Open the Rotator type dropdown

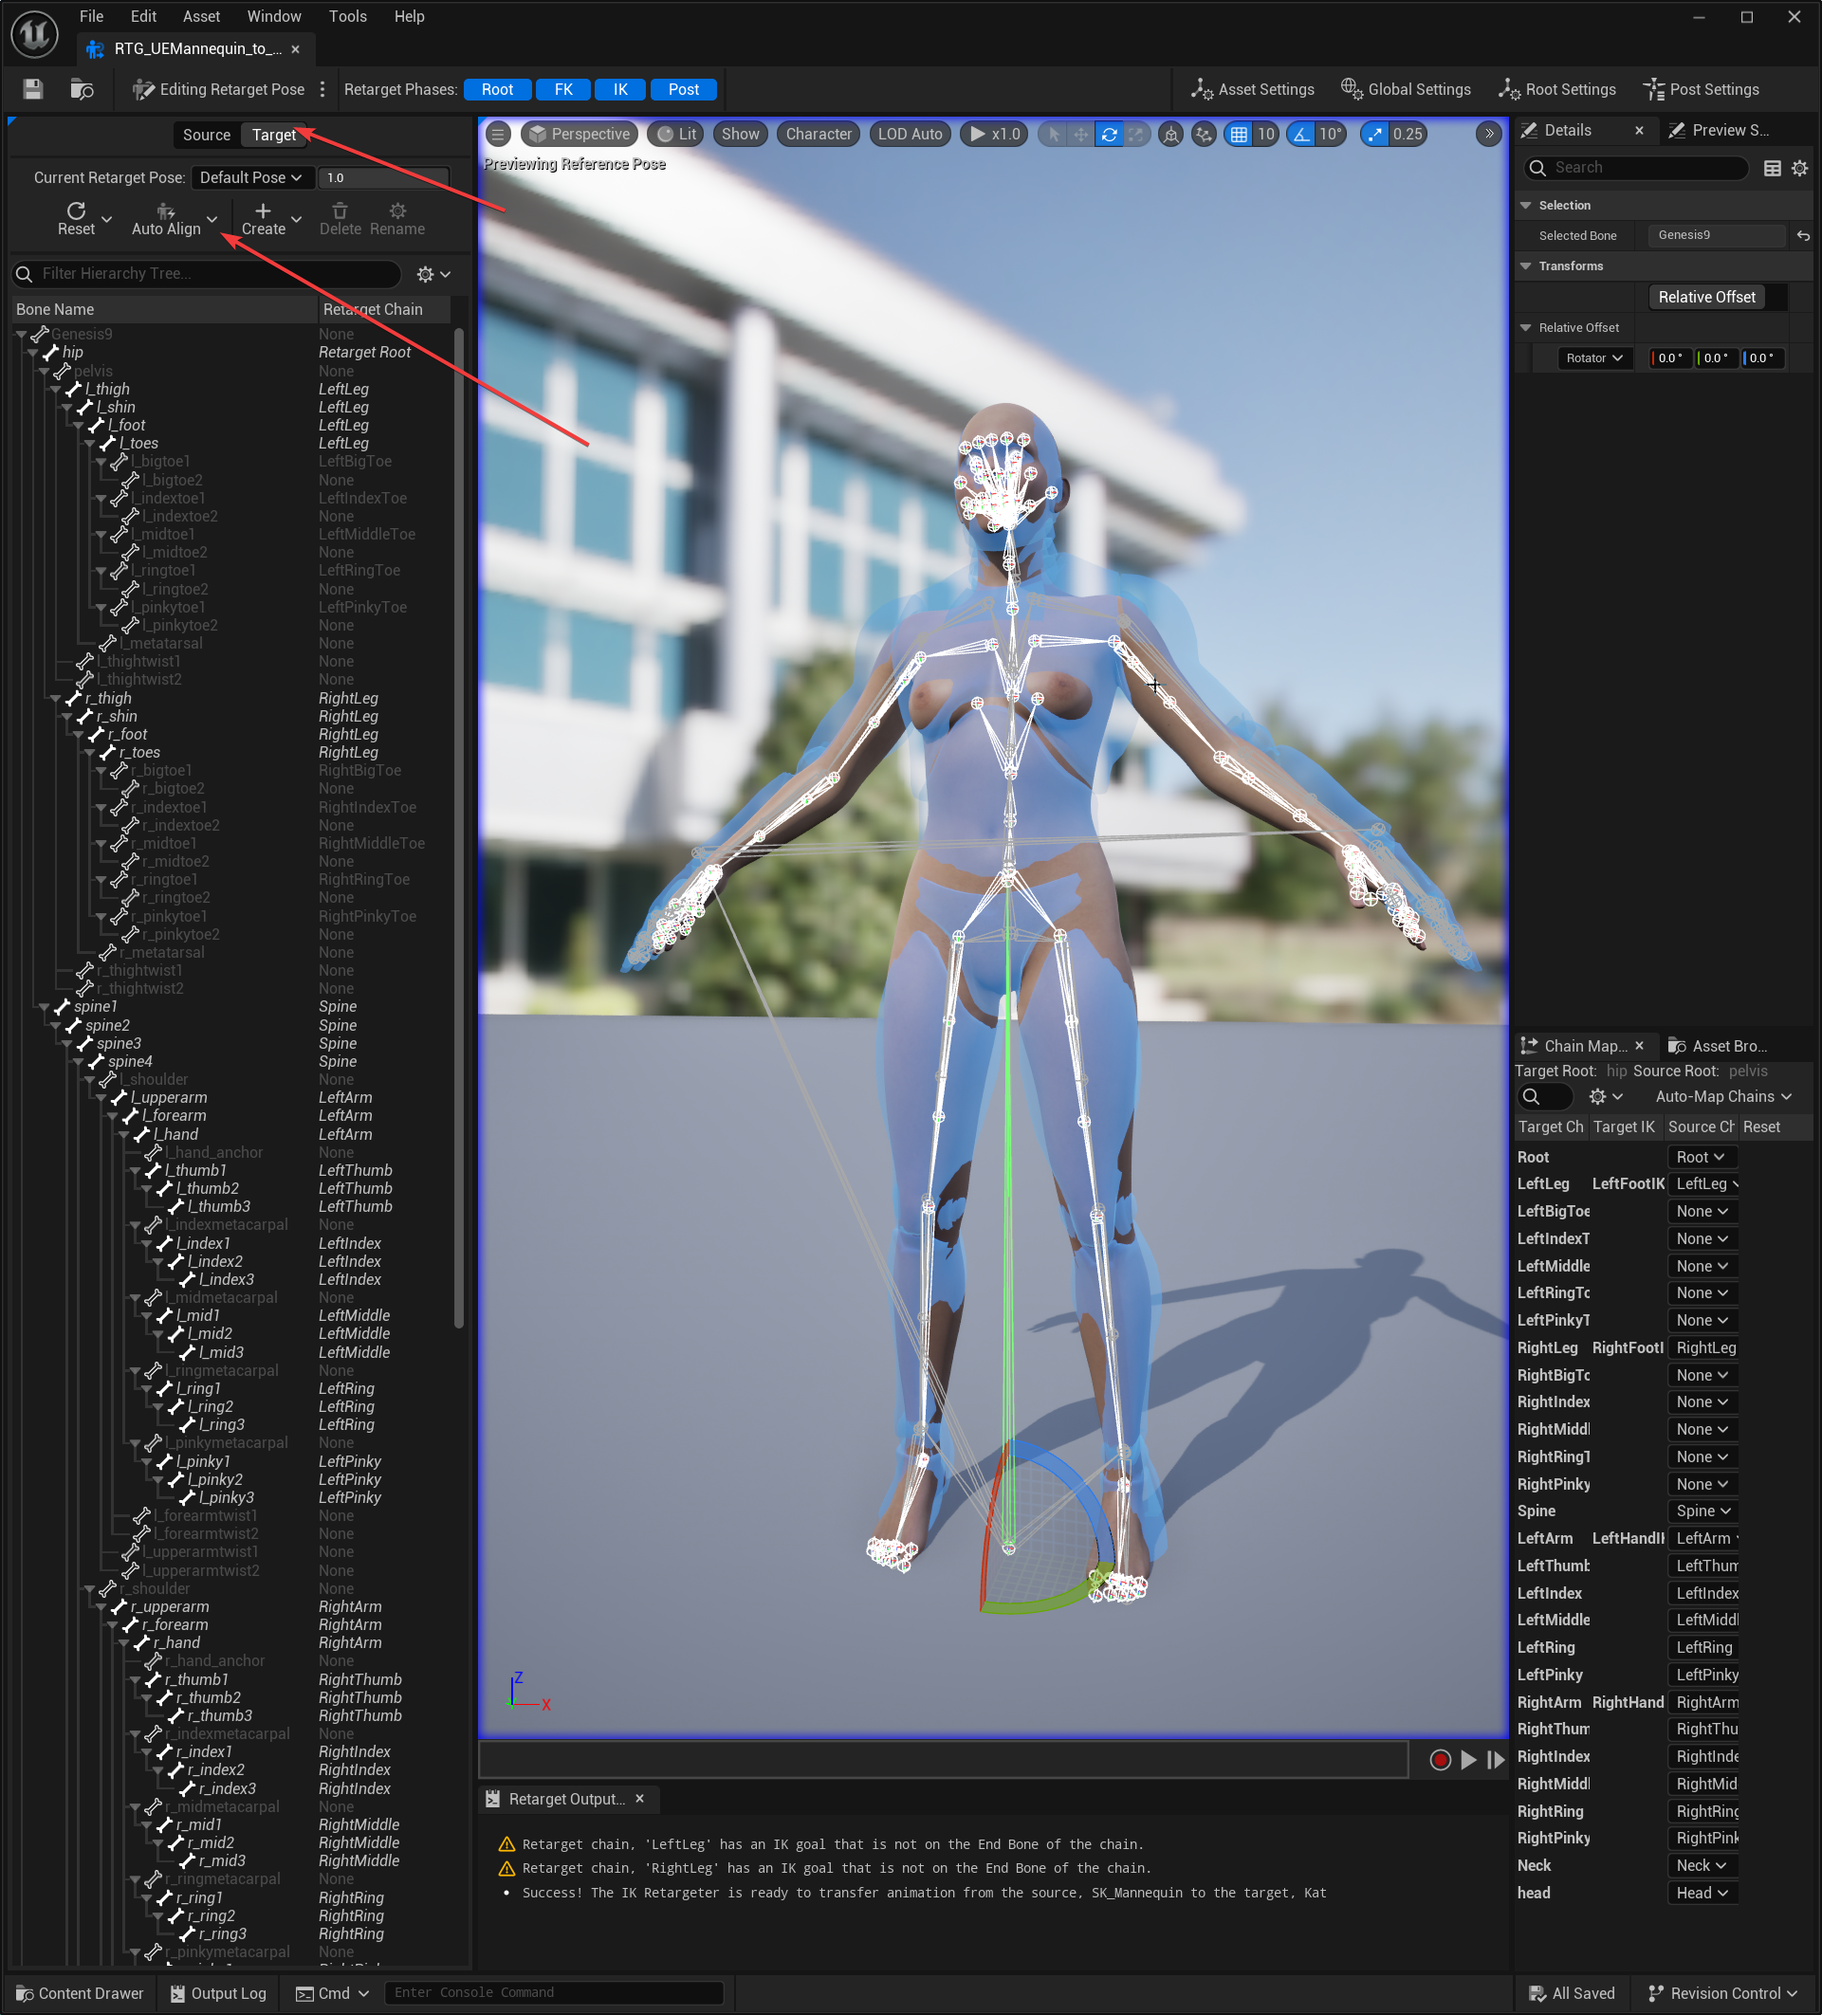pyautogui.click(x=1594, y=357)
